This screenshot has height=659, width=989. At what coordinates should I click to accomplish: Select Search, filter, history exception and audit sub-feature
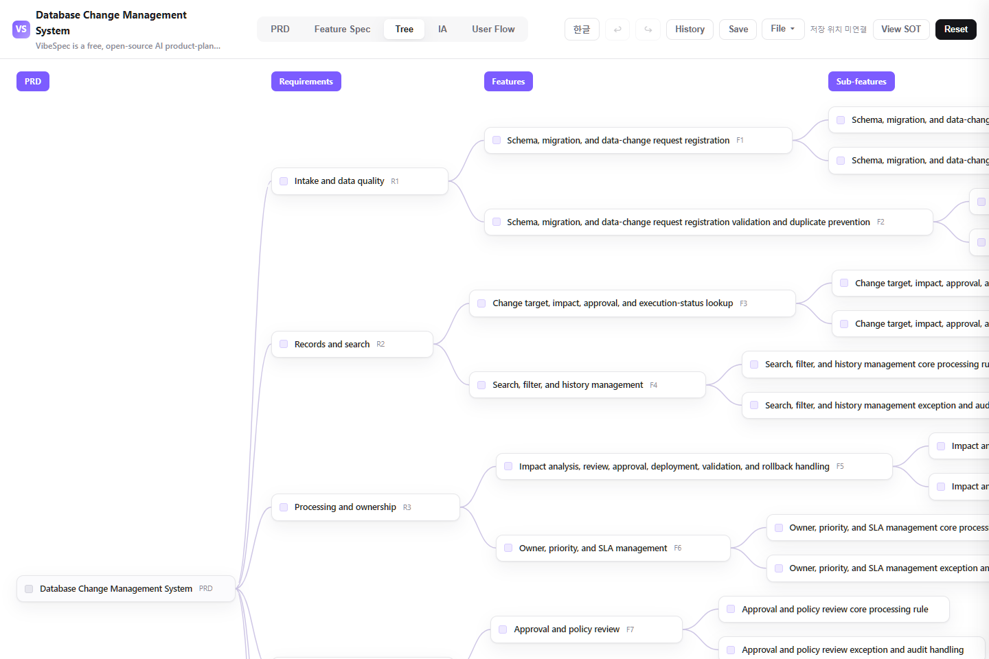[866, 406]
